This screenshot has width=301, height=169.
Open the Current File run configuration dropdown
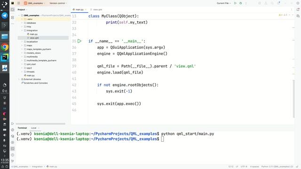click(x=224, y=3)
